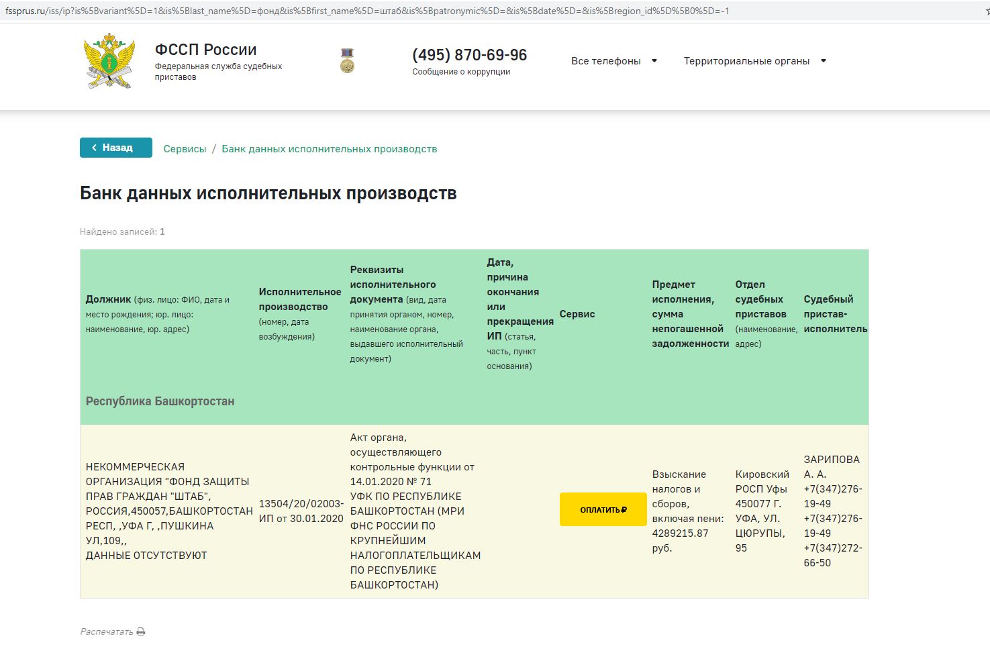The height and width of the screenshot is (667, 990).
Task: Click the back chevron inside the Назад button
Action: click(x=94, y=147)
